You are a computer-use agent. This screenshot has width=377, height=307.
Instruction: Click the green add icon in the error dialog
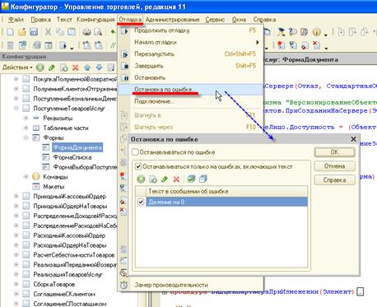[x=141, y=179]
